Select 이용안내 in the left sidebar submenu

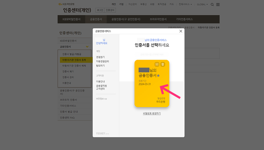click(67, 83)
